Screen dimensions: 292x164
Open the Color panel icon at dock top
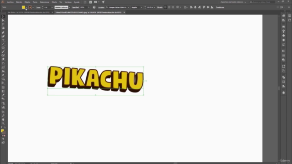[283, 15]
